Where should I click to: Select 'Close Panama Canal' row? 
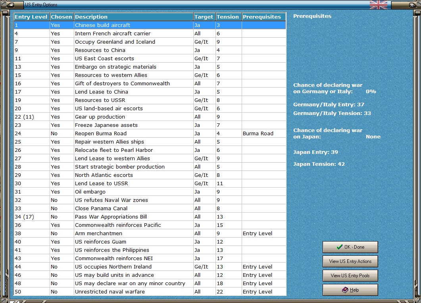(150, 208)
